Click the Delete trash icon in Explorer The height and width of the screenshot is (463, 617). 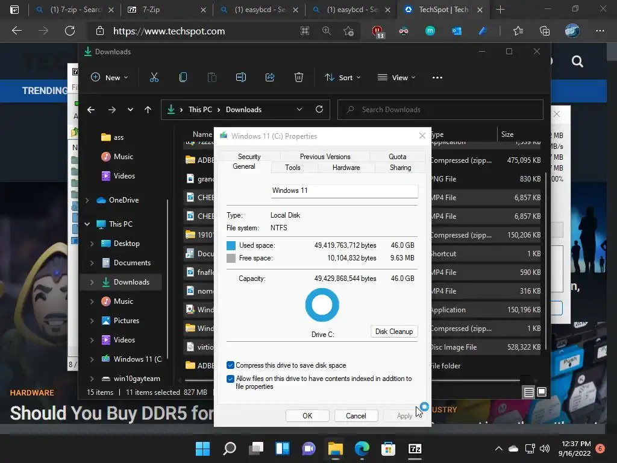pyautogui.click(x=299, y=78)
